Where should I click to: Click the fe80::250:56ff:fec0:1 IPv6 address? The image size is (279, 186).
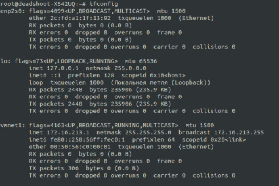(x=88, y=140)
